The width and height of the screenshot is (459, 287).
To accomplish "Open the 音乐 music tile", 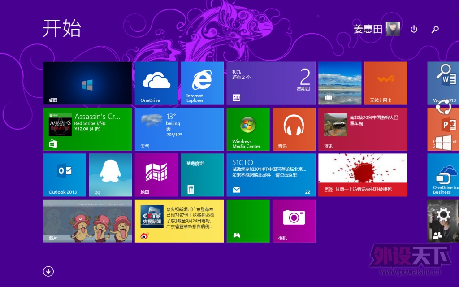I will pos(294,129).
